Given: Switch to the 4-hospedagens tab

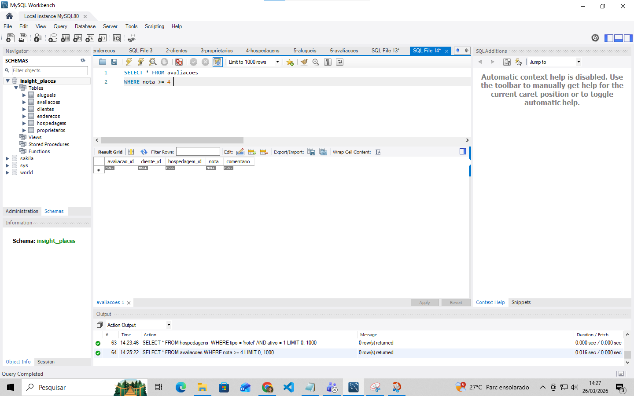Looking at the screenshot, I should point(262,51).
